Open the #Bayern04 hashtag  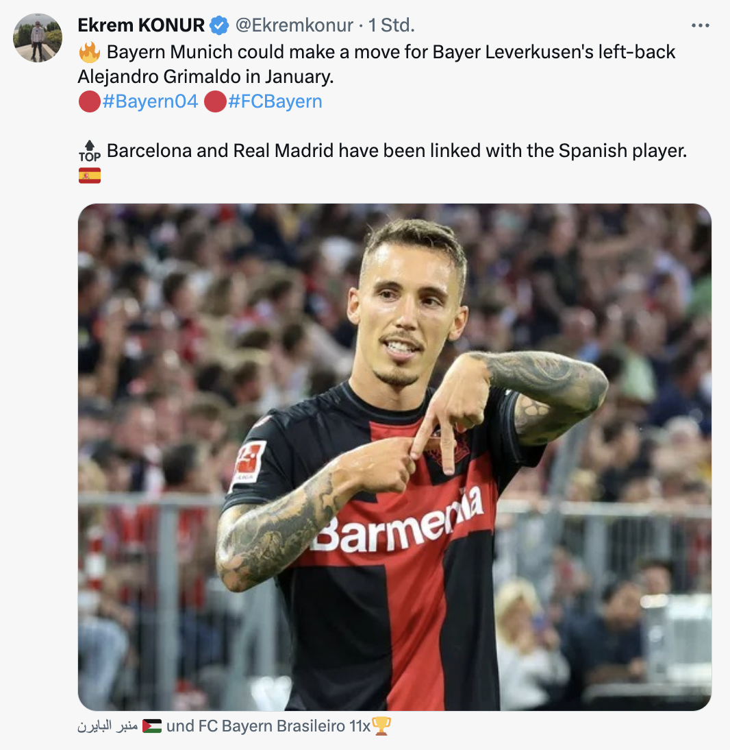(150, 101)
